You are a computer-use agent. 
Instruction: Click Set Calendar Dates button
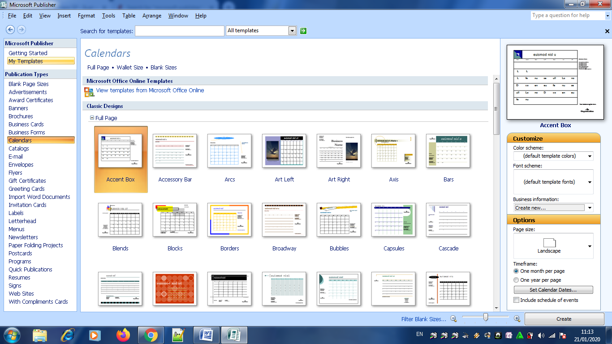click(x=553, y=290)
